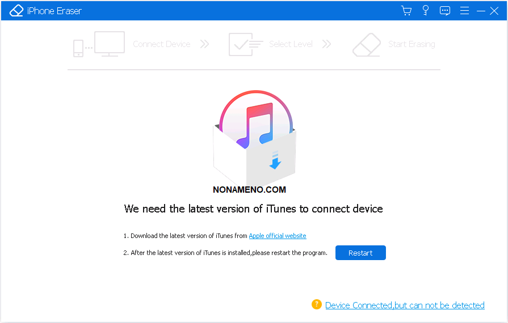Select the Start Erasing step label
The width and height of the screenshot is (508, 323).
pos(412,44)
